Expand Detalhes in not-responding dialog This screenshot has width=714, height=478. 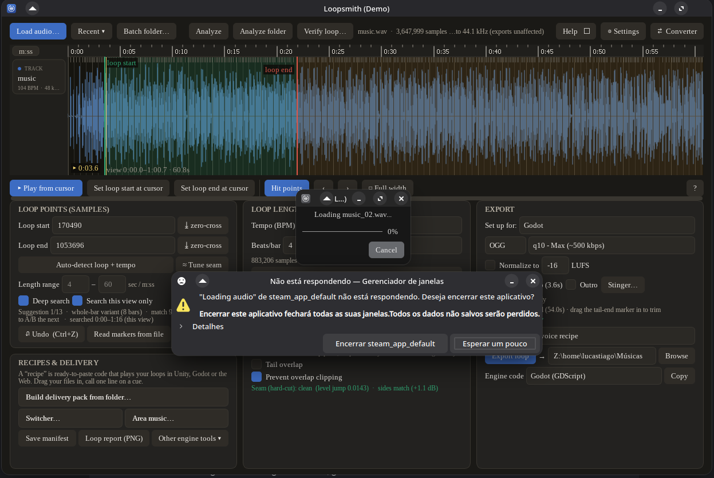202,326
